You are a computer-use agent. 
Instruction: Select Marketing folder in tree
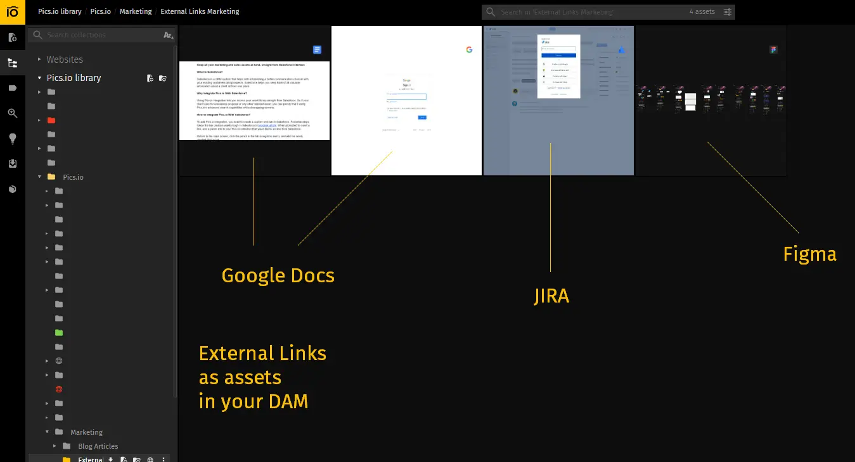(86, 432)
